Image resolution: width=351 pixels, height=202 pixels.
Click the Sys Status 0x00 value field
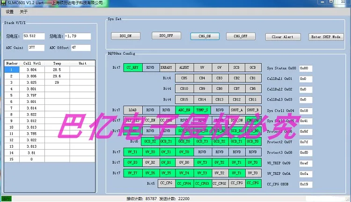[306, 68]
